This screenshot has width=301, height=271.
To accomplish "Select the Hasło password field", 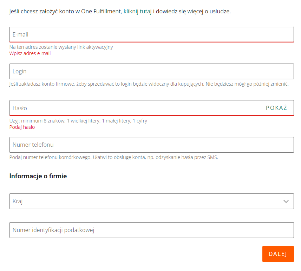I will click(x=133, y=108).
